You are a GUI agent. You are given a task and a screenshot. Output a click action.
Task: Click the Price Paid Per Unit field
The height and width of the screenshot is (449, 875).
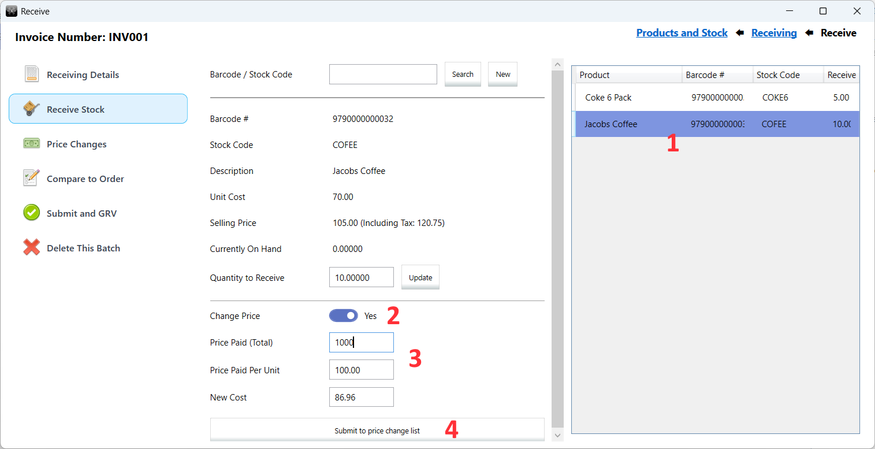coord(362,370)
